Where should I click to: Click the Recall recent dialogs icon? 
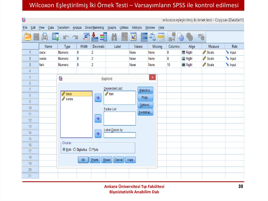[x=55, y=37]
